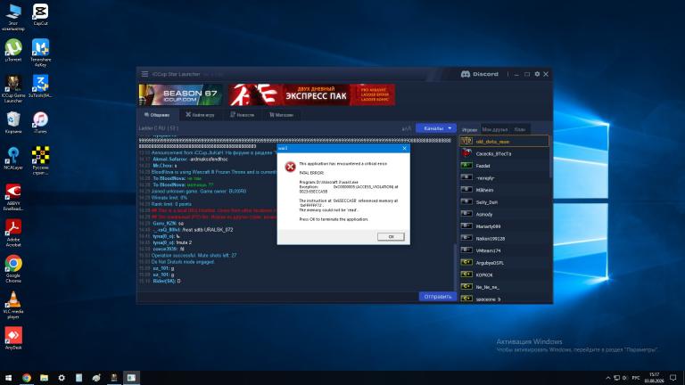Open the AnyDesk desktop icon
This screenshot has height=385, width=685.
[x=13, y=339]
